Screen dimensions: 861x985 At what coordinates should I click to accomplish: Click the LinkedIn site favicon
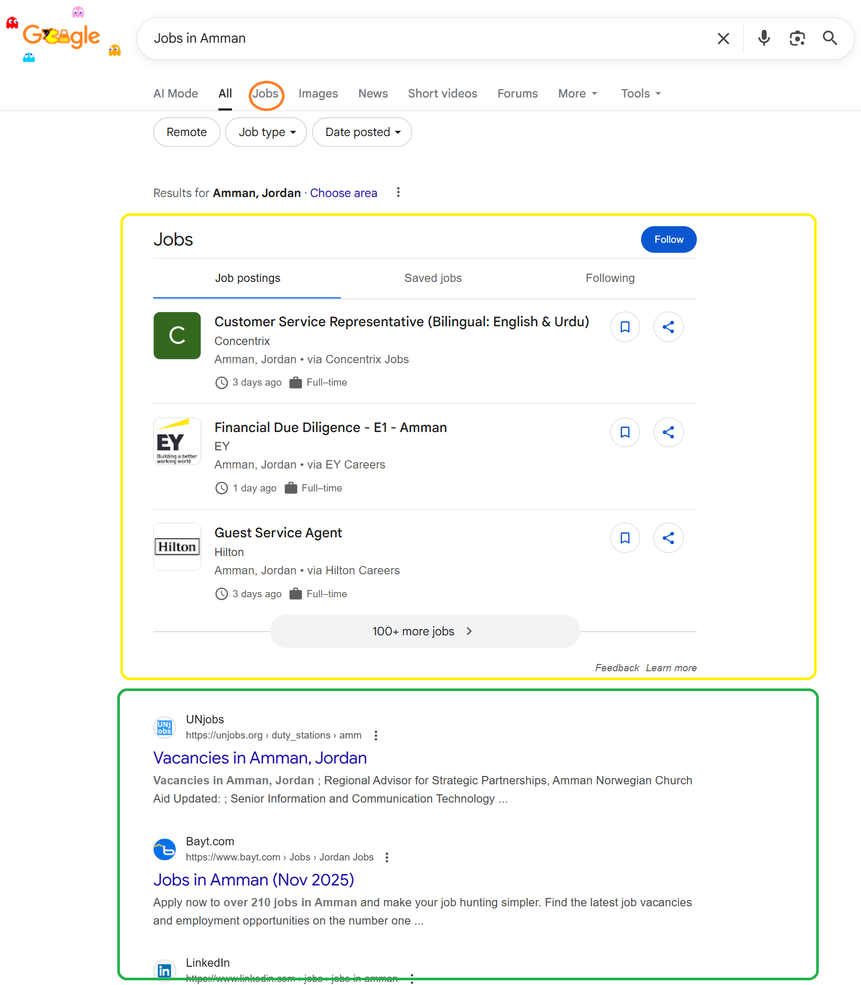[x=164, y=970]
